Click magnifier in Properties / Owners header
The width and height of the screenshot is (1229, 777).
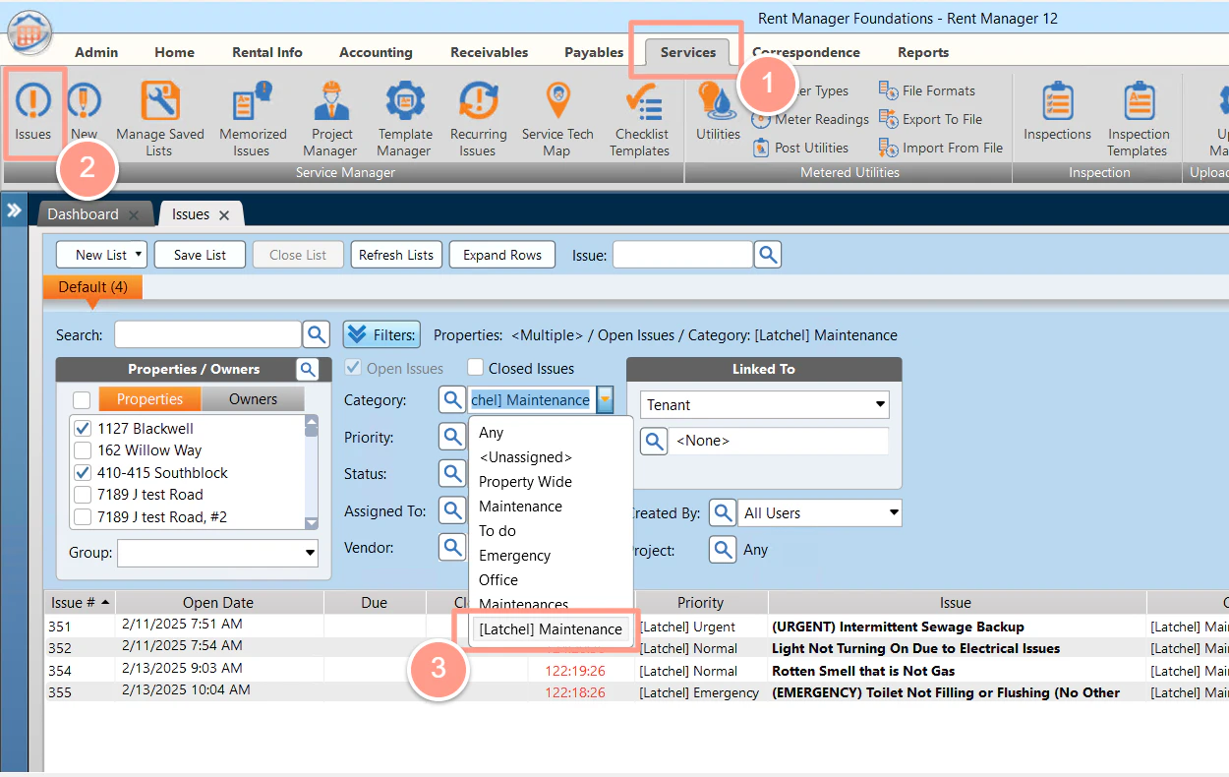[x=308, y=369]
